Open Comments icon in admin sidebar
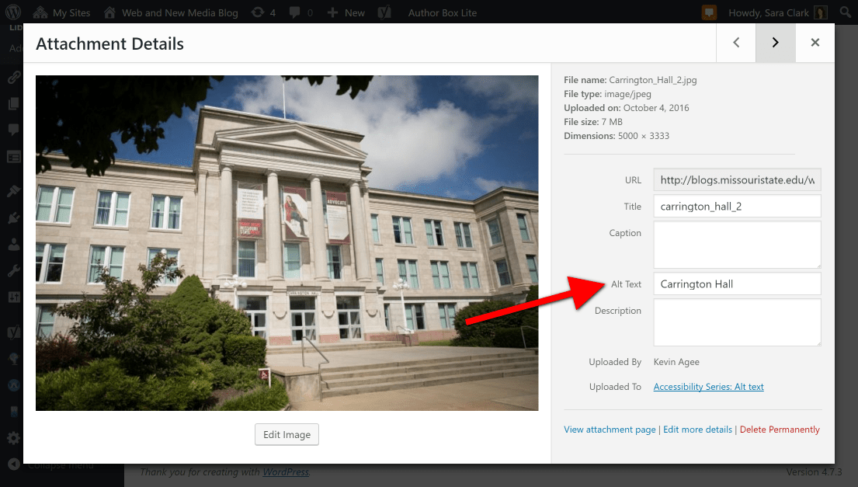Image resolution: width=858 pixels, height=487 pixels. point(14,130)
